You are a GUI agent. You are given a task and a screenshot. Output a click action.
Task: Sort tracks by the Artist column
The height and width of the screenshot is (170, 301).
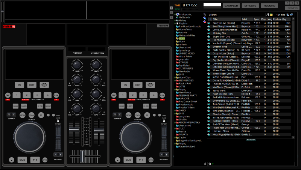click(x=247, y=20)
